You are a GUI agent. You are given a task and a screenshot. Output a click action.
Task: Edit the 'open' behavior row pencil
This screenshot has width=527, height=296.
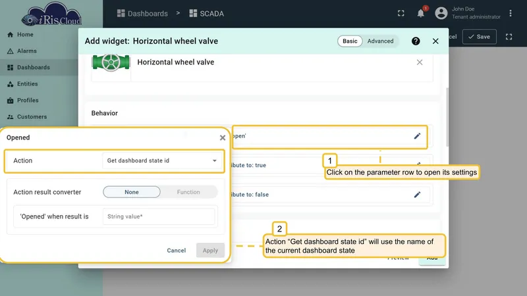click(x=417, y=136)
